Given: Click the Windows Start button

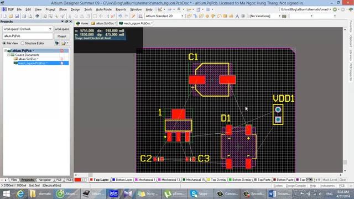Looking at the screenshot, I should click(6, 194).
